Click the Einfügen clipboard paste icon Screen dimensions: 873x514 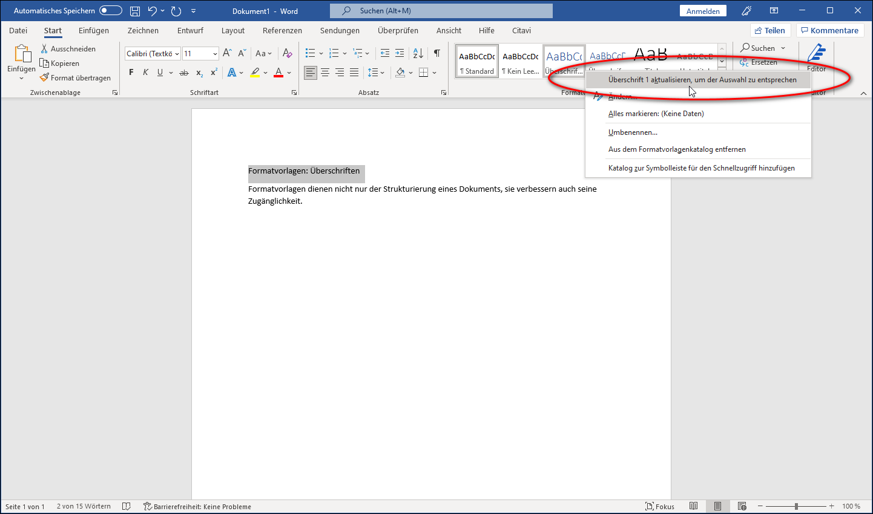[22, 54]
